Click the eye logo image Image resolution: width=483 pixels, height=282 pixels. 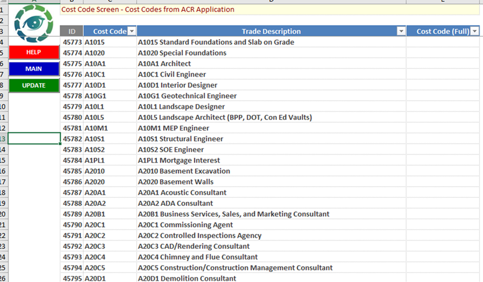click(34, 24)
